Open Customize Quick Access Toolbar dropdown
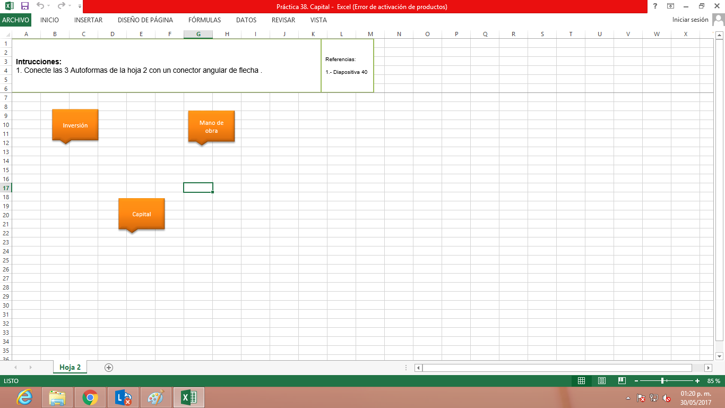The height and width of the screenshot is (408, 725). (80, 6)
